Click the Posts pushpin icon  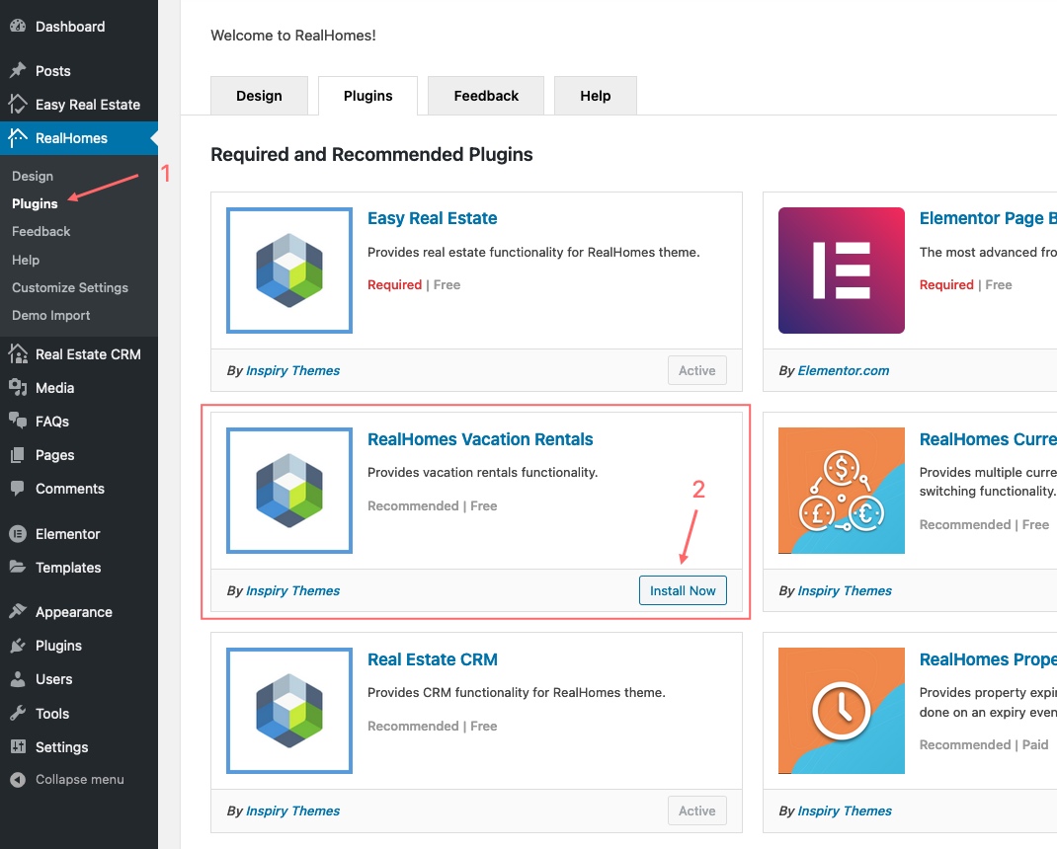click(18, 70)
